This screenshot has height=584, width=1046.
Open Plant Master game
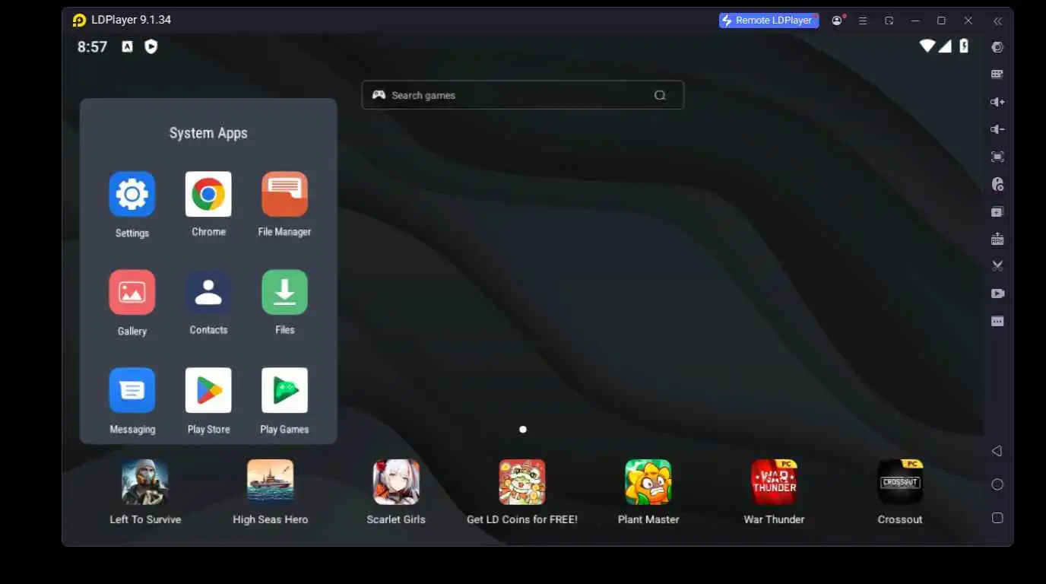(648, 482)
